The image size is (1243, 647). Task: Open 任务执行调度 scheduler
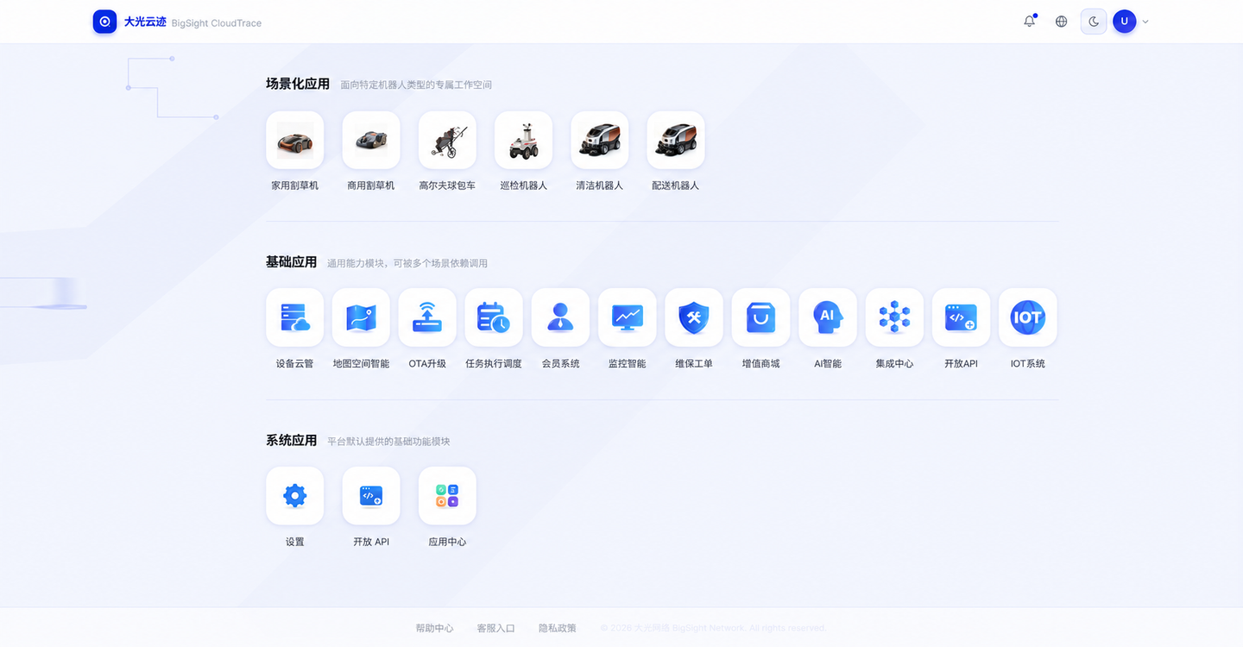(x=494, y=317)
